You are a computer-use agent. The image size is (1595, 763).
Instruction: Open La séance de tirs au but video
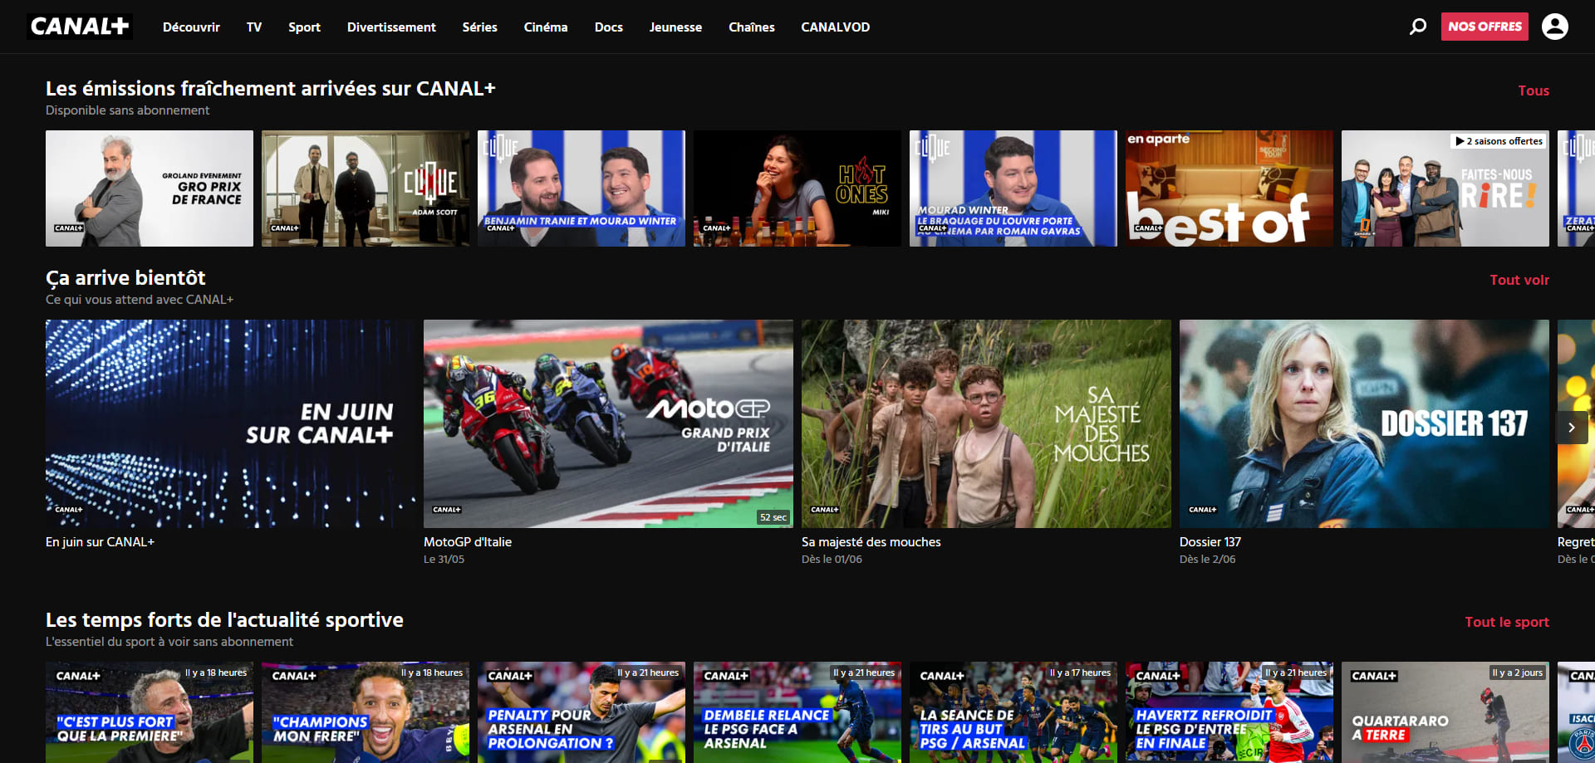pyautogui.click(x=1013, y=712)
